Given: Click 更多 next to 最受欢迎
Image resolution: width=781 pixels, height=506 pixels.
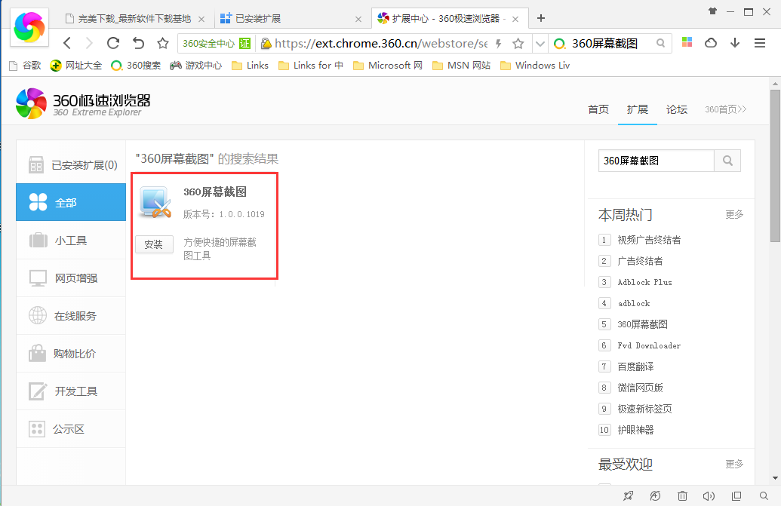Looking at the screenshot, I should [734, 465].
